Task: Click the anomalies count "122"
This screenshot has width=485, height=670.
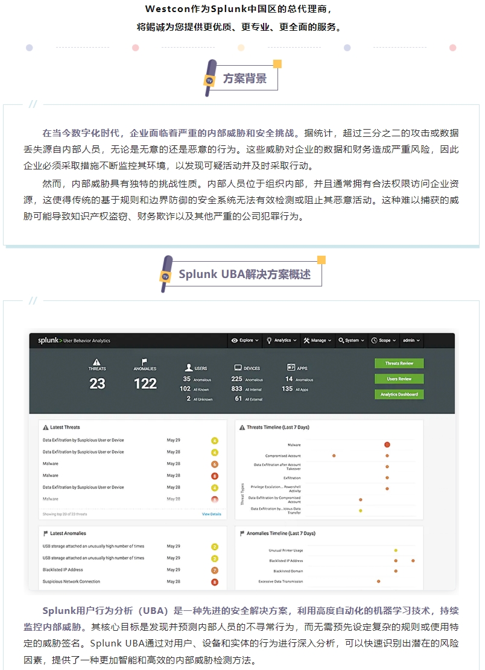Action: 145,384
